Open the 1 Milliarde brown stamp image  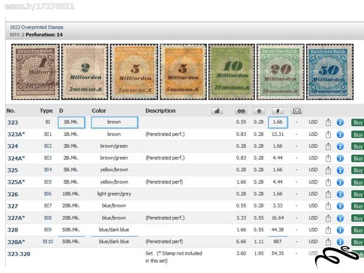click(35, 72)
